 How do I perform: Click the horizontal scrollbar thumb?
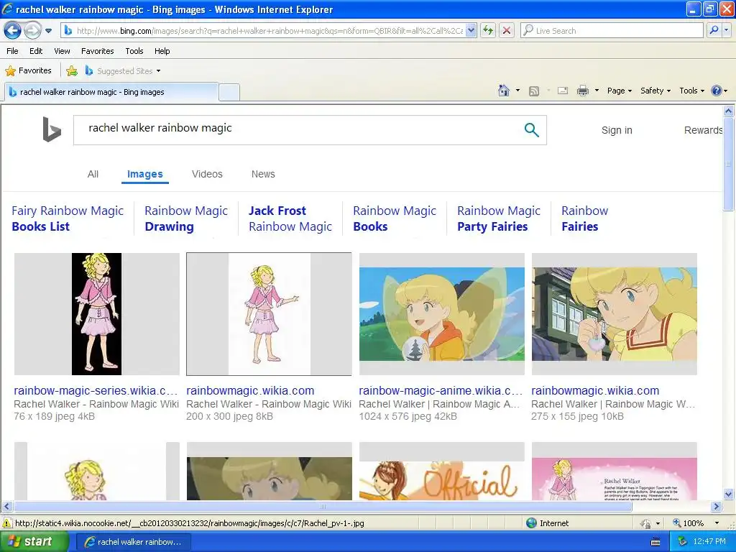323,507
